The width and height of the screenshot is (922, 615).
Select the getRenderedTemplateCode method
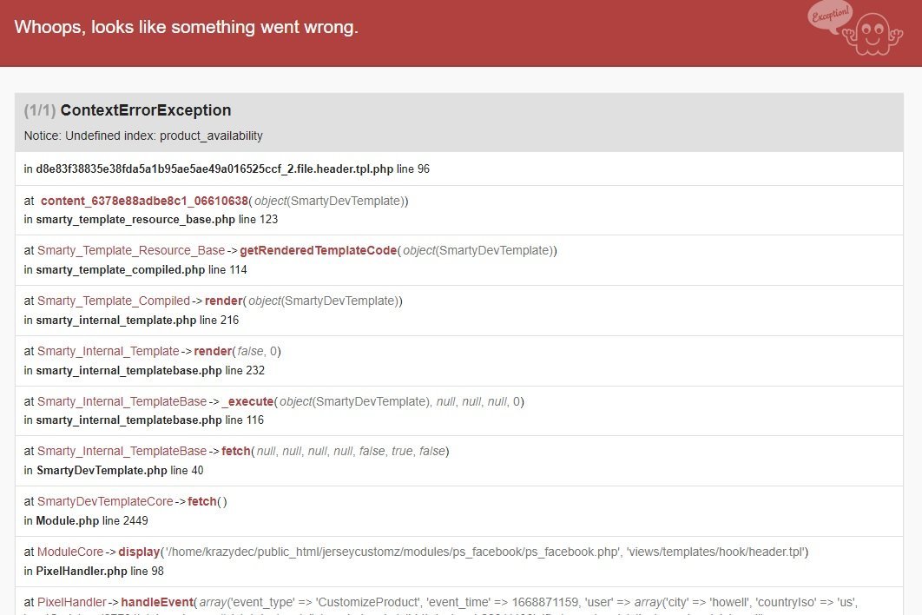coord(318,250)
